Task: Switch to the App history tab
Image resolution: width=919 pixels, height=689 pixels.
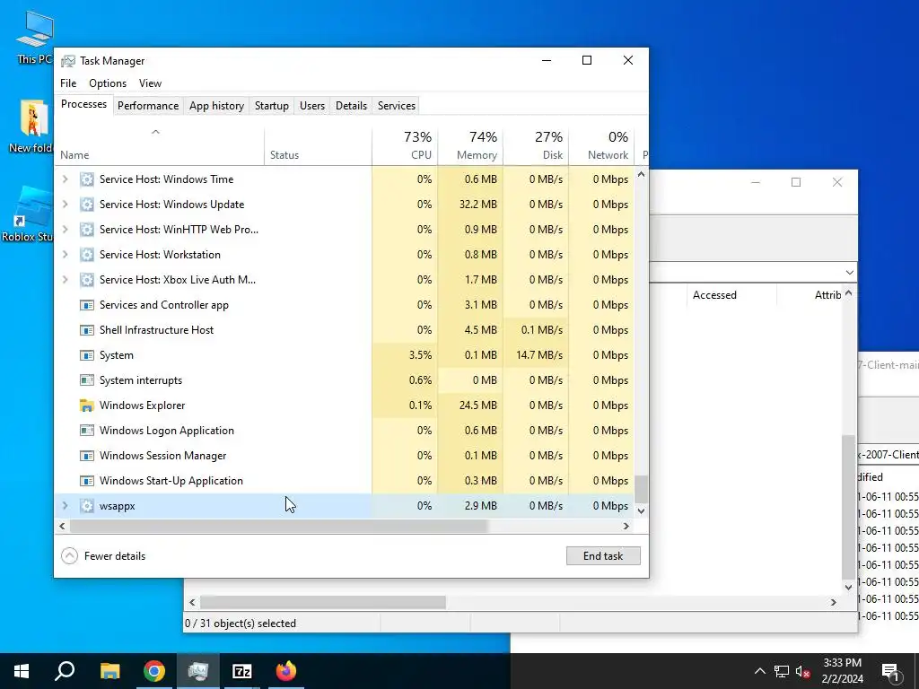Action: coord(216,106)
